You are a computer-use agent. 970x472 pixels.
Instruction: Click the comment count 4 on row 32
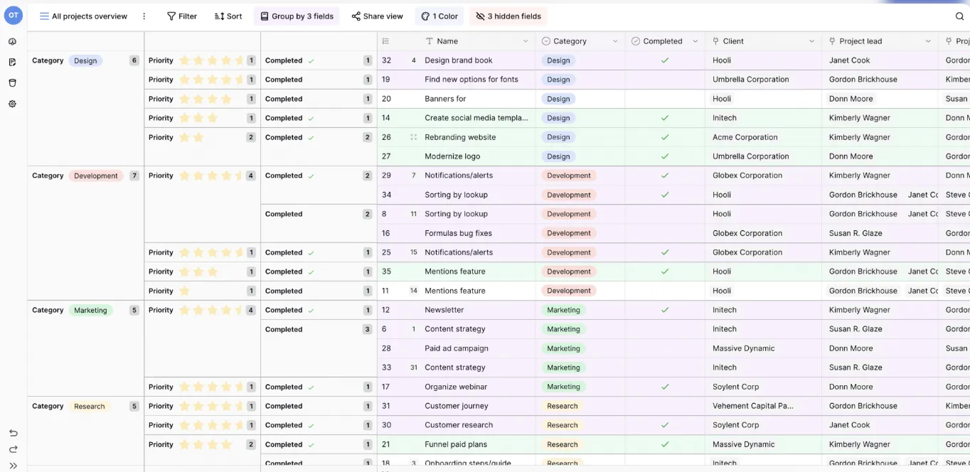pos(414,60)
